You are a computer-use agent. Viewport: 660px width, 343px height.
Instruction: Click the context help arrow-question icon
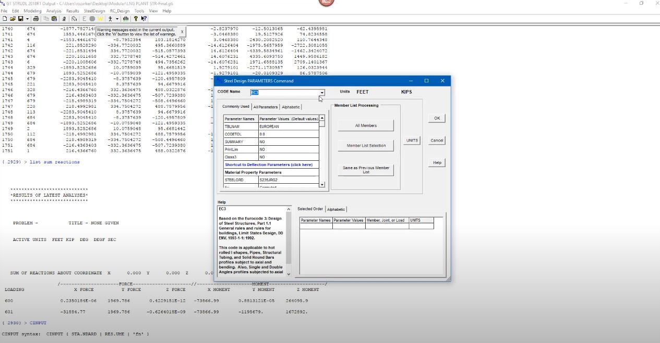point(144,19)
